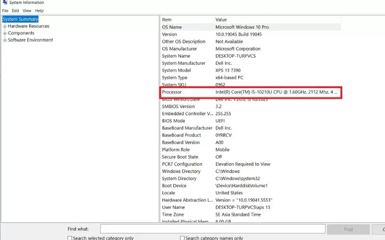The width and height of the screenshot is (385, 240).
Task: Open the Help menu
Action: tap(39, 11)
